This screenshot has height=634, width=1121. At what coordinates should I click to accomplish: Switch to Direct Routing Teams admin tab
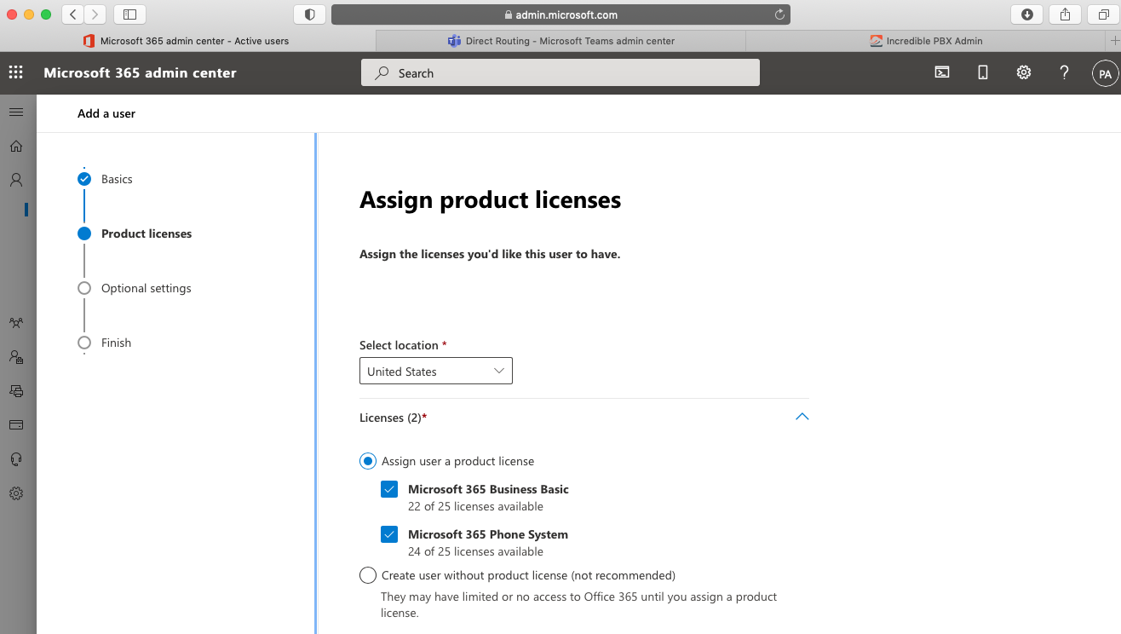coord(560,41)
